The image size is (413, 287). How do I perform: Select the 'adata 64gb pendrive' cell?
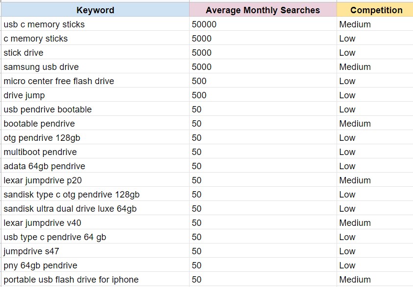pos(45,166)
